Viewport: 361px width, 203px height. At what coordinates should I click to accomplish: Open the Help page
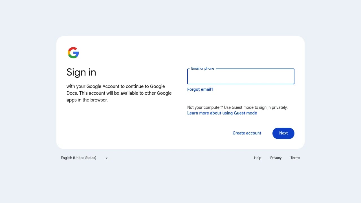[257, 158]
